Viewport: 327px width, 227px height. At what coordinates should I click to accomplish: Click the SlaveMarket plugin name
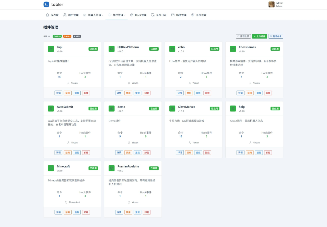186,107
